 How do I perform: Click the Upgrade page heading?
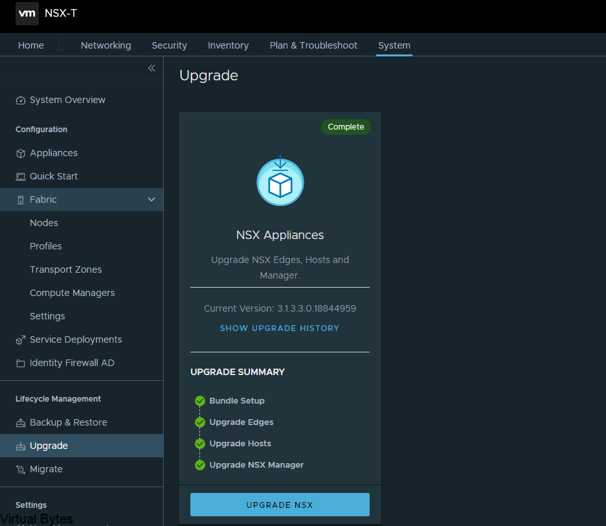tap(208, 76)
